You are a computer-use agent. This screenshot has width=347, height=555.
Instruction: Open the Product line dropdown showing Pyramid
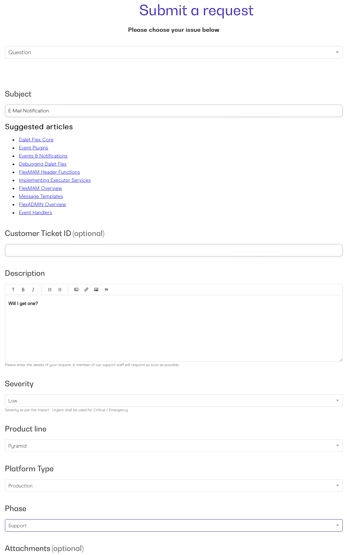[173, 446]
